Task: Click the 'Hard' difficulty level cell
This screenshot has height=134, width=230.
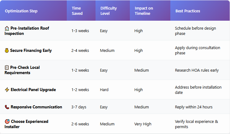Action: (104, 90)
